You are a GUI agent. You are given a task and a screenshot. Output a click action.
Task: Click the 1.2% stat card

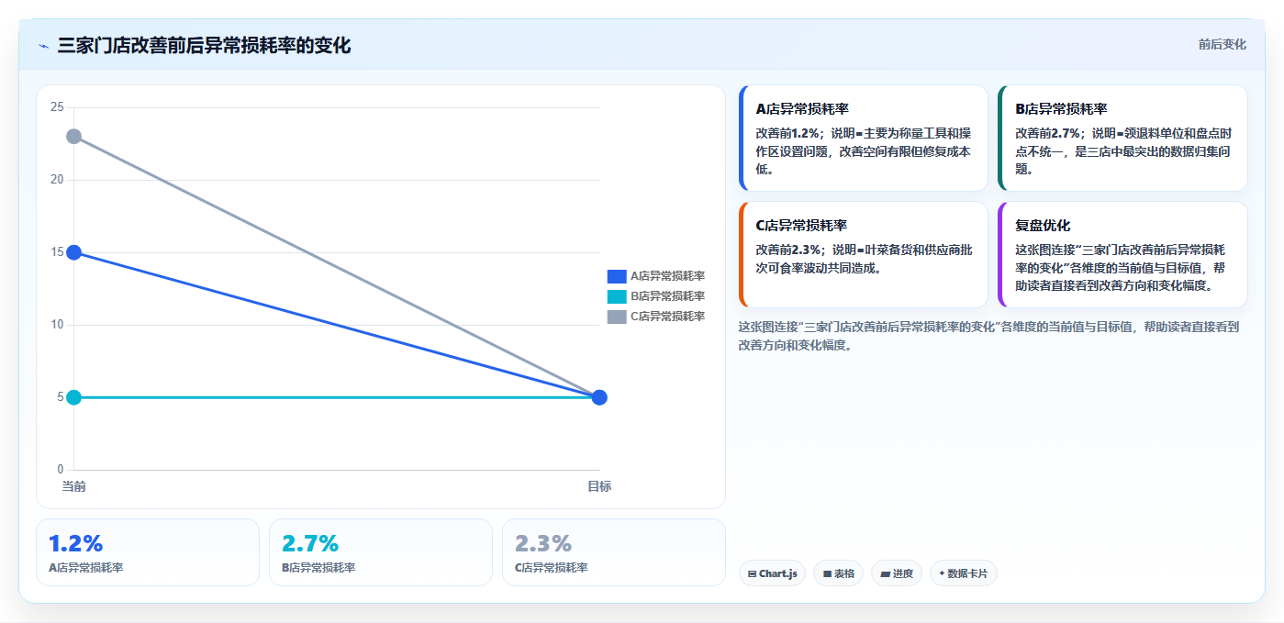[x=148, y=552]
